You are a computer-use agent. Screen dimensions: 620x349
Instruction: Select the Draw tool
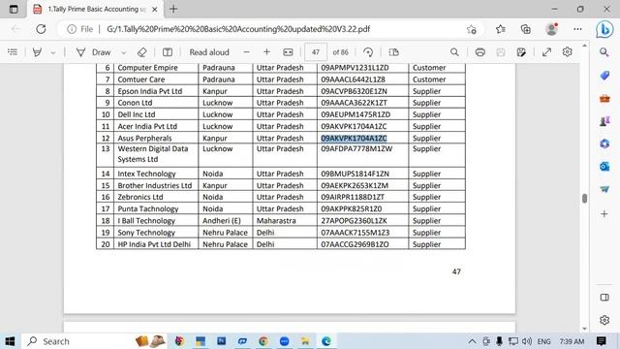[x=93, y=51]
